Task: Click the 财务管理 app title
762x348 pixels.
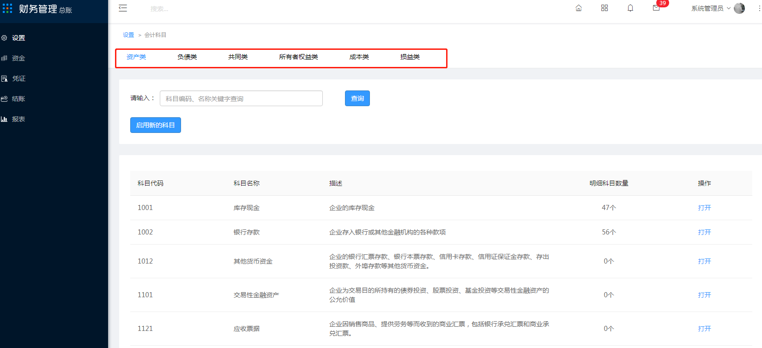Action: [38, 9]
